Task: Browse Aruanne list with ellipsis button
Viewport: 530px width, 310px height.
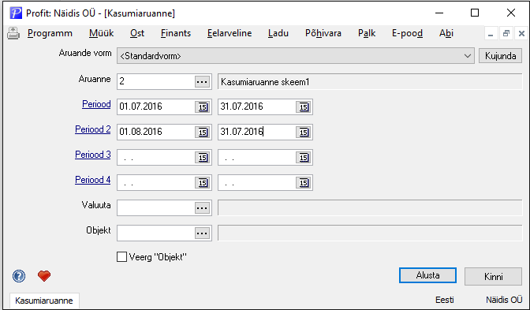Action: pos(202,82)
